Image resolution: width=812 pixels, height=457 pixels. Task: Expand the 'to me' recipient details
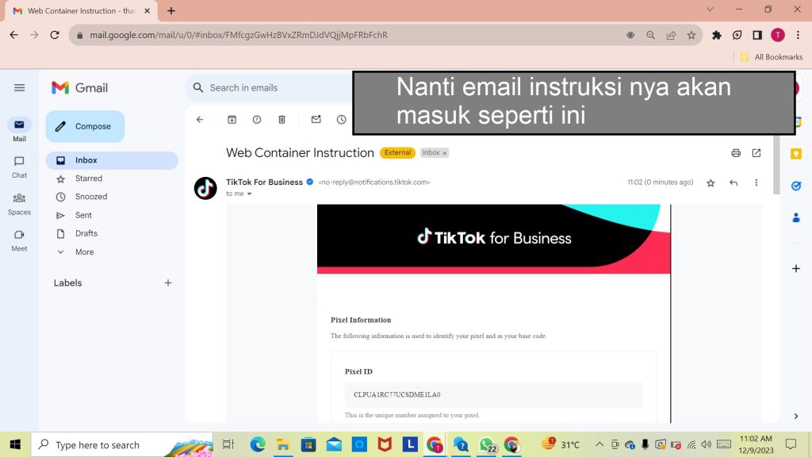coord(249,194)
